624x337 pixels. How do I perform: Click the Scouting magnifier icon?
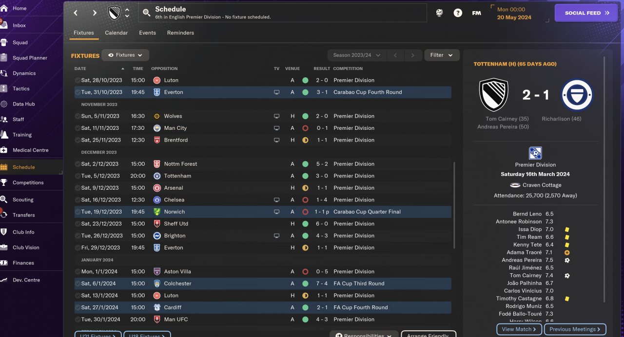click(x=4, y=199)
